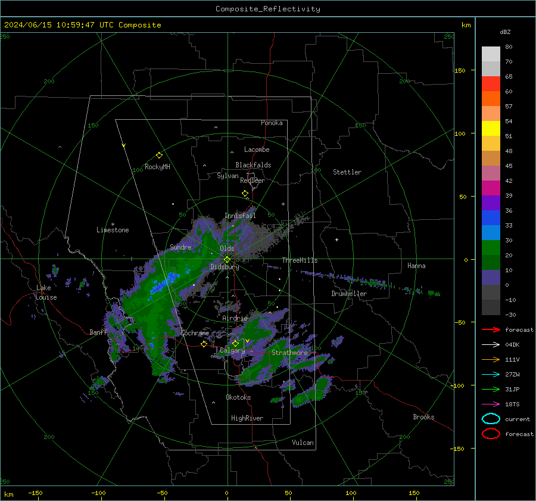Click the Stettler town label
Viewport: 536px width, 501px height.
tap(347, 172)
